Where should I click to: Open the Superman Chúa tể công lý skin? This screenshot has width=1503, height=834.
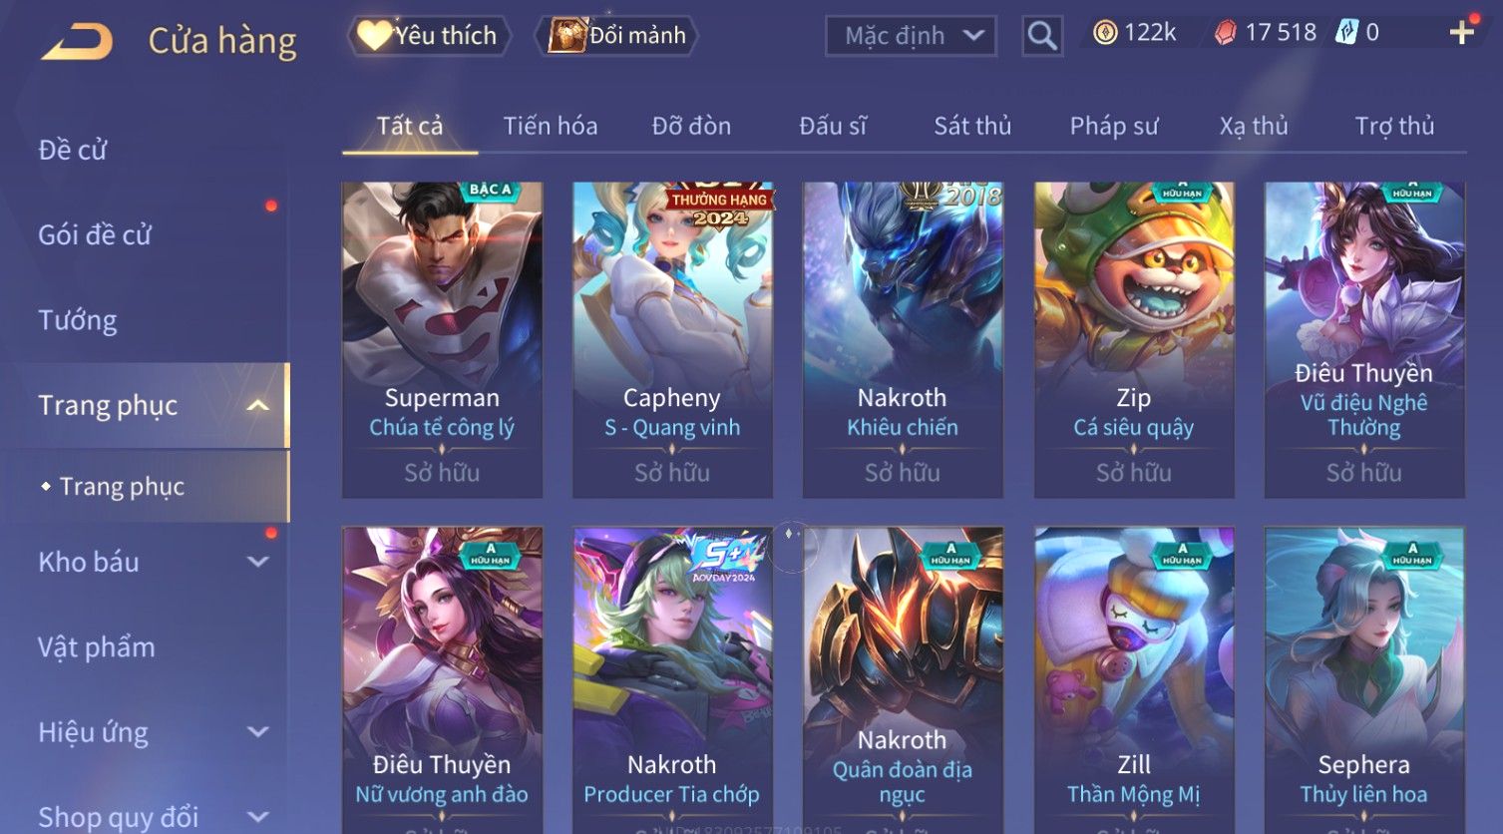point(442,339)
